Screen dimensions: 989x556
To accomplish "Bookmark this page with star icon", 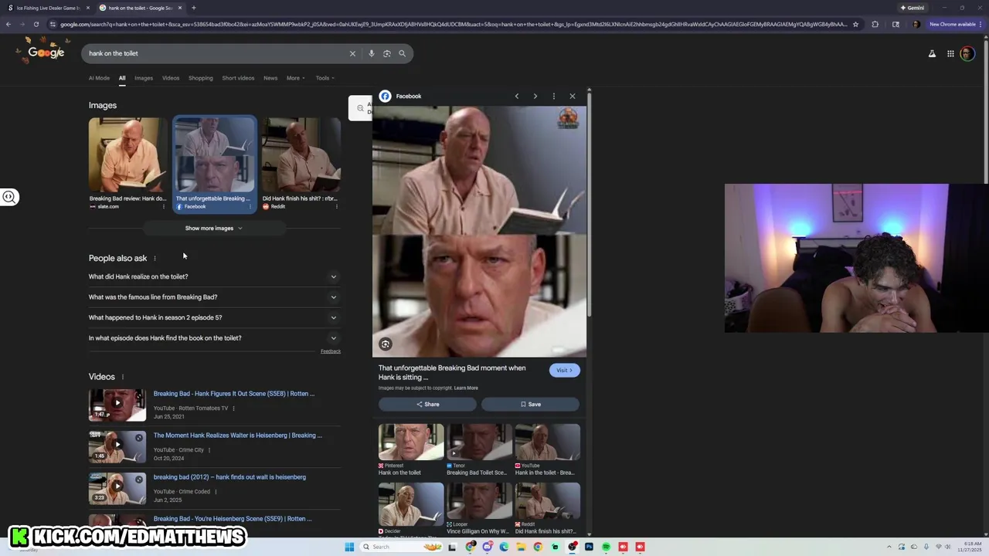I will point(855,24).
